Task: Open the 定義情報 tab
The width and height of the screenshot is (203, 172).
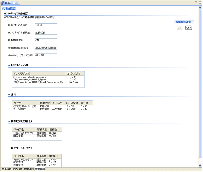Action: (18, 169)
